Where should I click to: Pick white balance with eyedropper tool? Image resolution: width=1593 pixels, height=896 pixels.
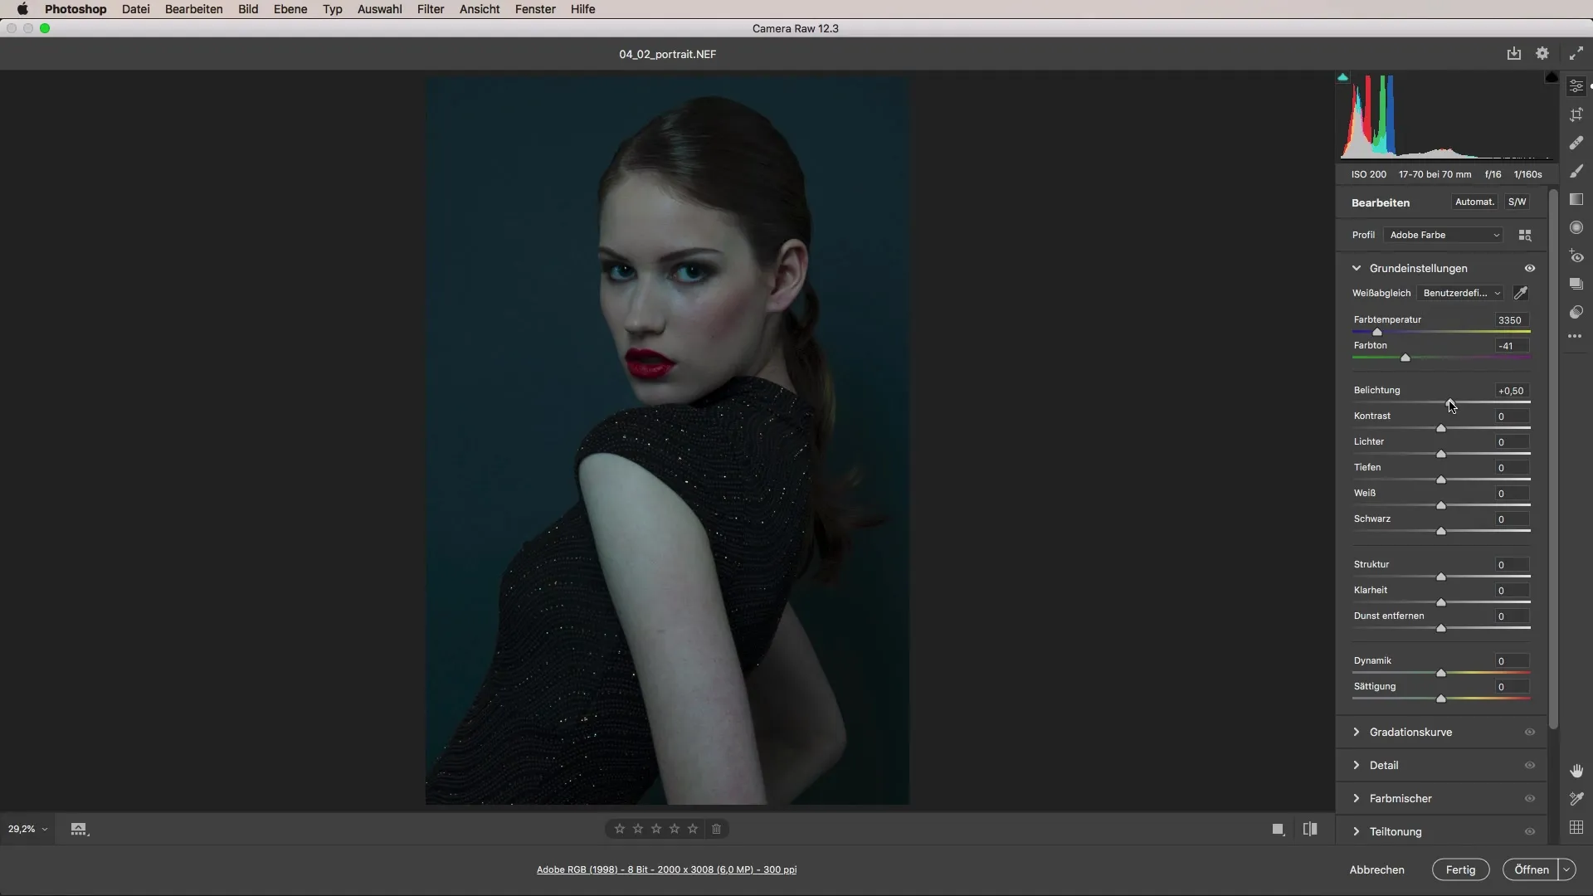point(1521,293)
